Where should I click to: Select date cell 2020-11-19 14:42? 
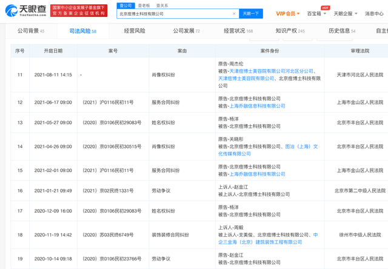(53, 235)
